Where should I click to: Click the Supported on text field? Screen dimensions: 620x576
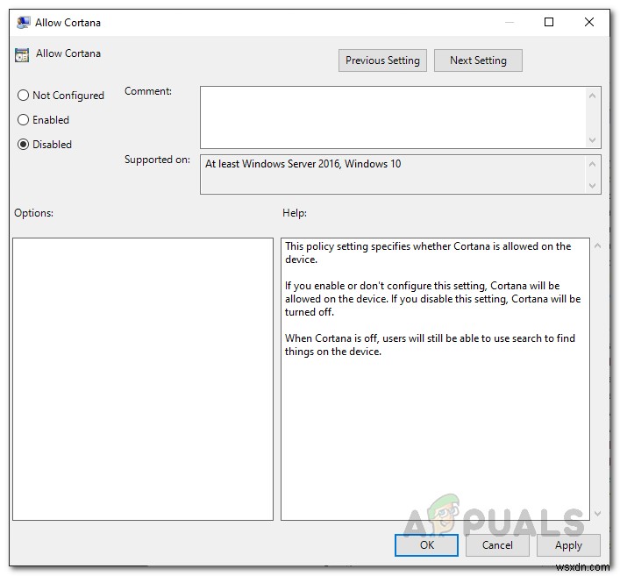point(393,174)
